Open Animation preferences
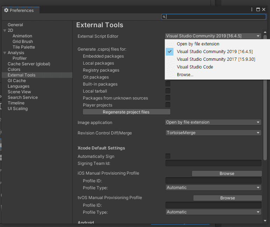Image resolution: width=270 pixels, height=227 pixels. (x=22, y=36)
